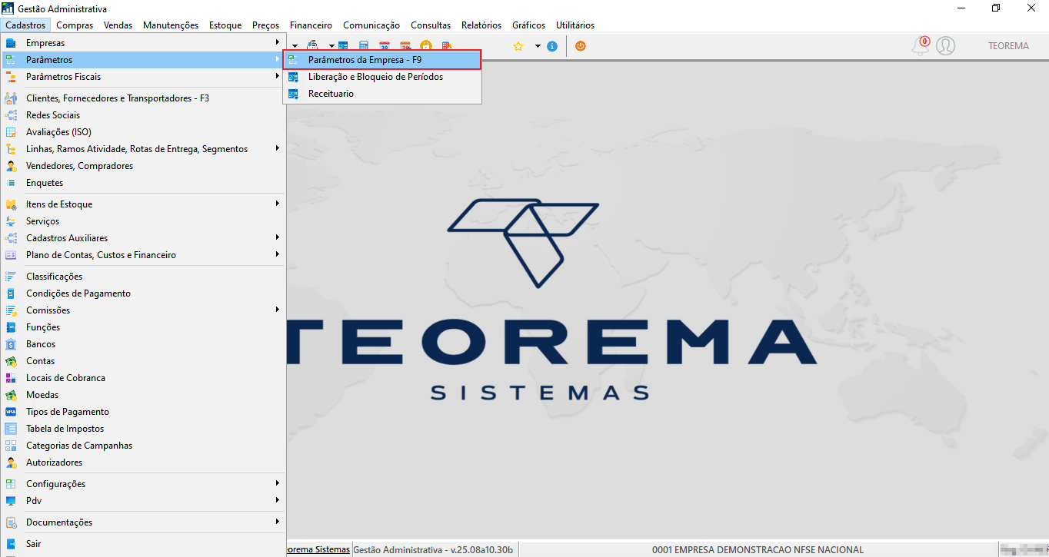Open the Gráficos menu
This screenshot has height=557, width=1049.
tap(529, 25)
